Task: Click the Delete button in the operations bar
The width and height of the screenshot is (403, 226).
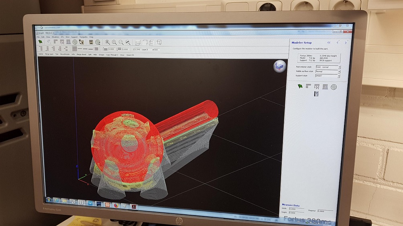Action: 41,54
